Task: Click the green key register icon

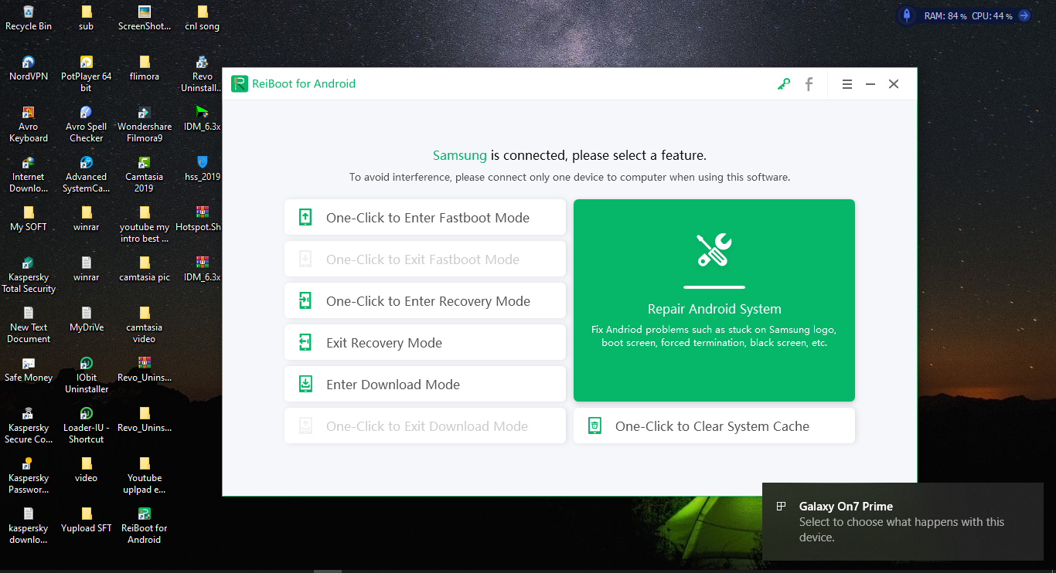Action: pyautogui.click(x=784, y=84)
